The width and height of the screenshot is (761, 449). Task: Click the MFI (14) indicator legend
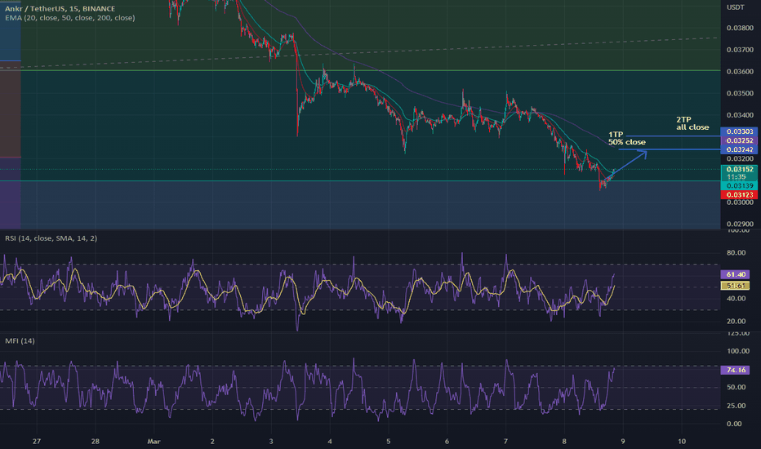point(20,340)
